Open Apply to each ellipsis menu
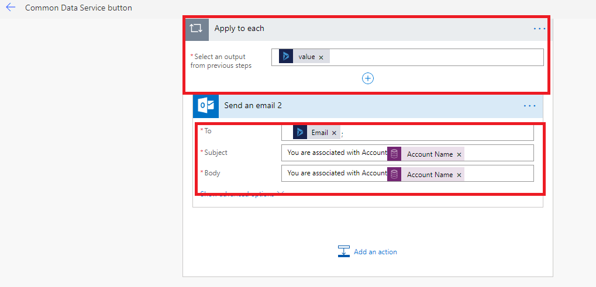This screenshot has width=596, height=287. pyautogui.click(x=539, y=29)
